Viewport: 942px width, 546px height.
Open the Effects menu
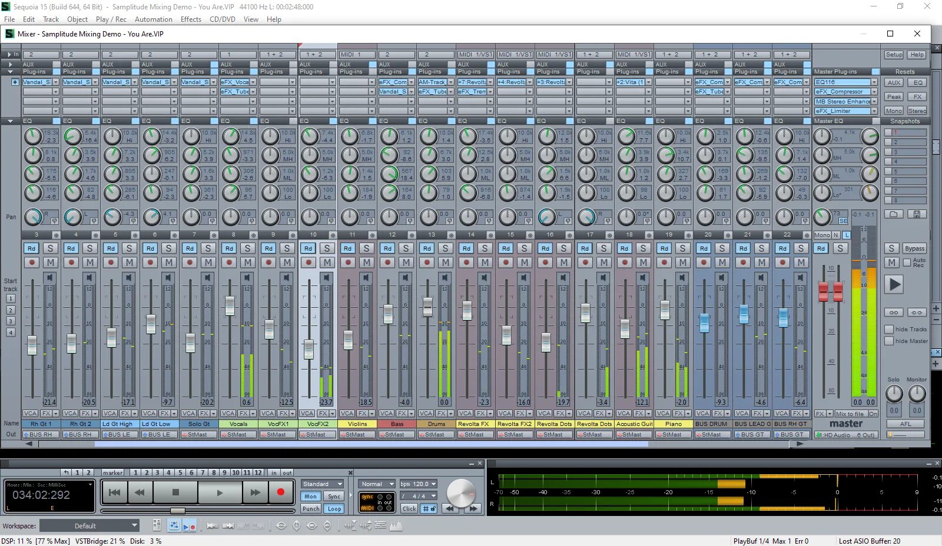[x=191, y=19]
